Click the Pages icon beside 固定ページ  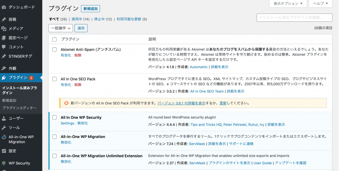(x=4, y=38)
